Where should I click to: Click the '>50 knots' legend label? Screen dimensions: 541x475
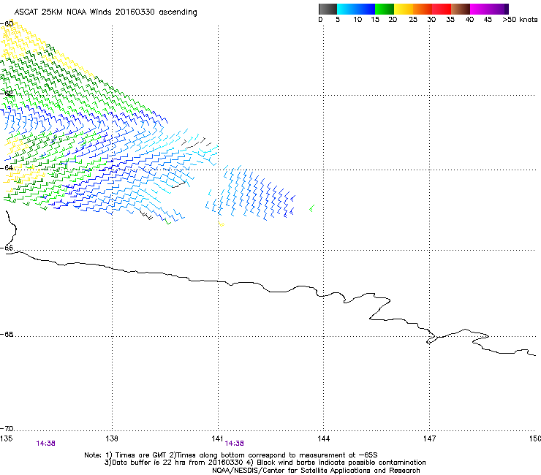520,20
